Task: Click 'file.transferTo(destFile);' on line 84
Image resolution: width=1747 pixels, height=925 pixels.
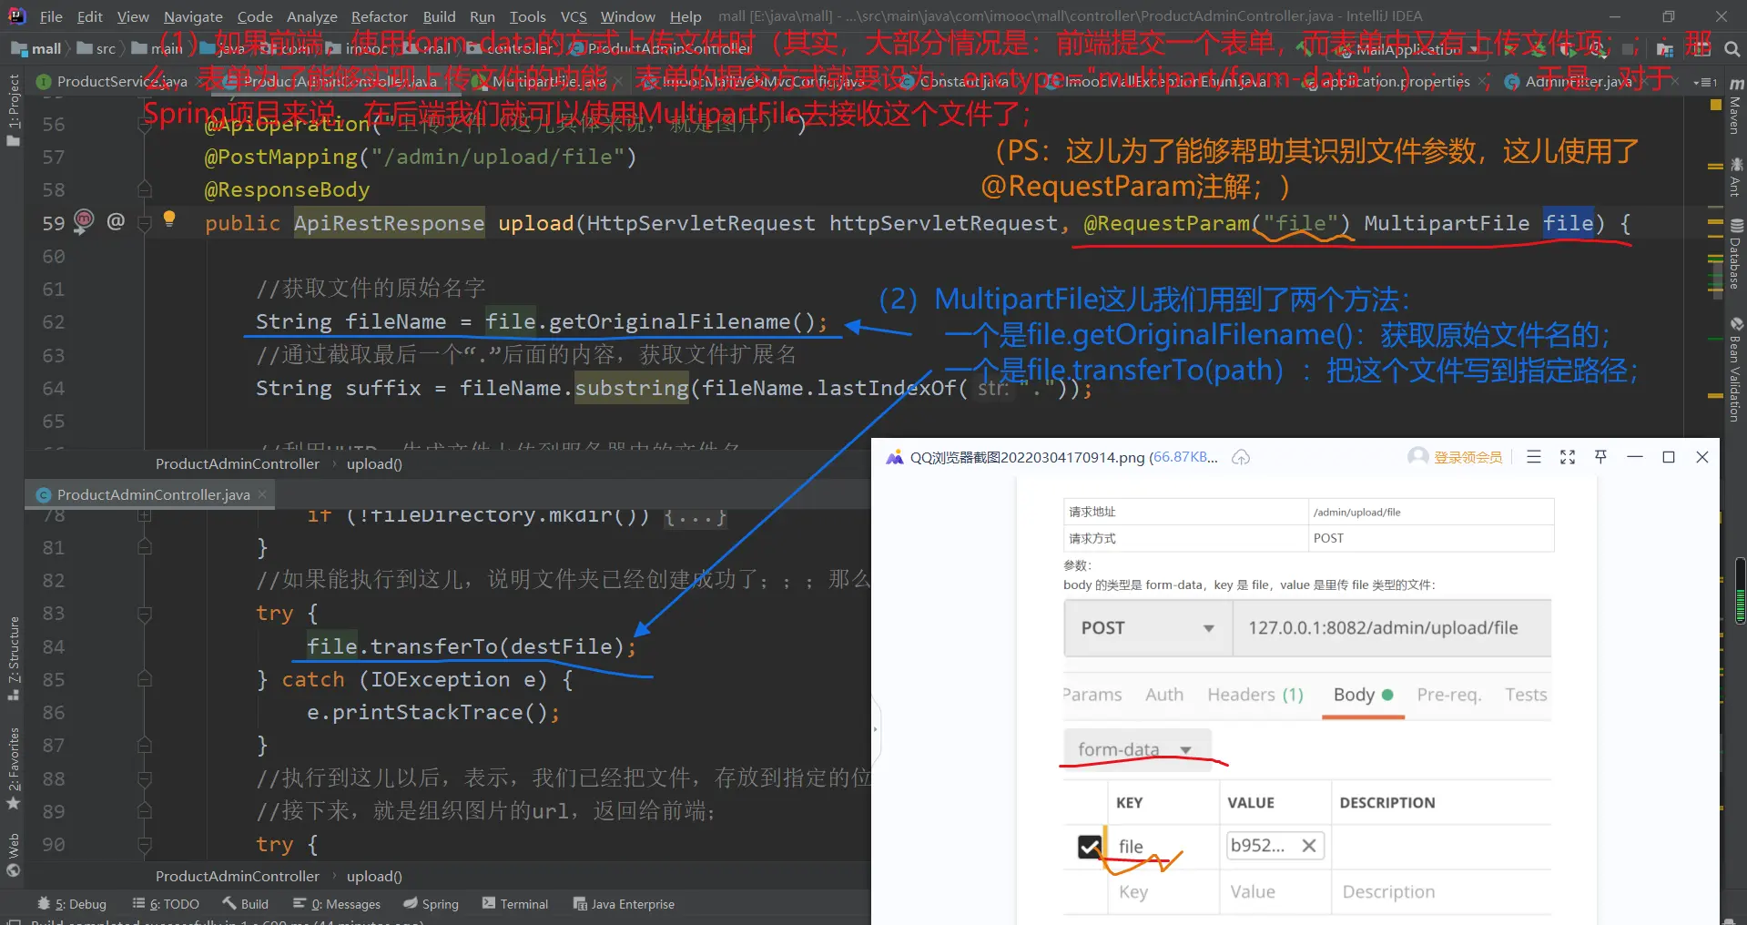Action: (472, 646)
